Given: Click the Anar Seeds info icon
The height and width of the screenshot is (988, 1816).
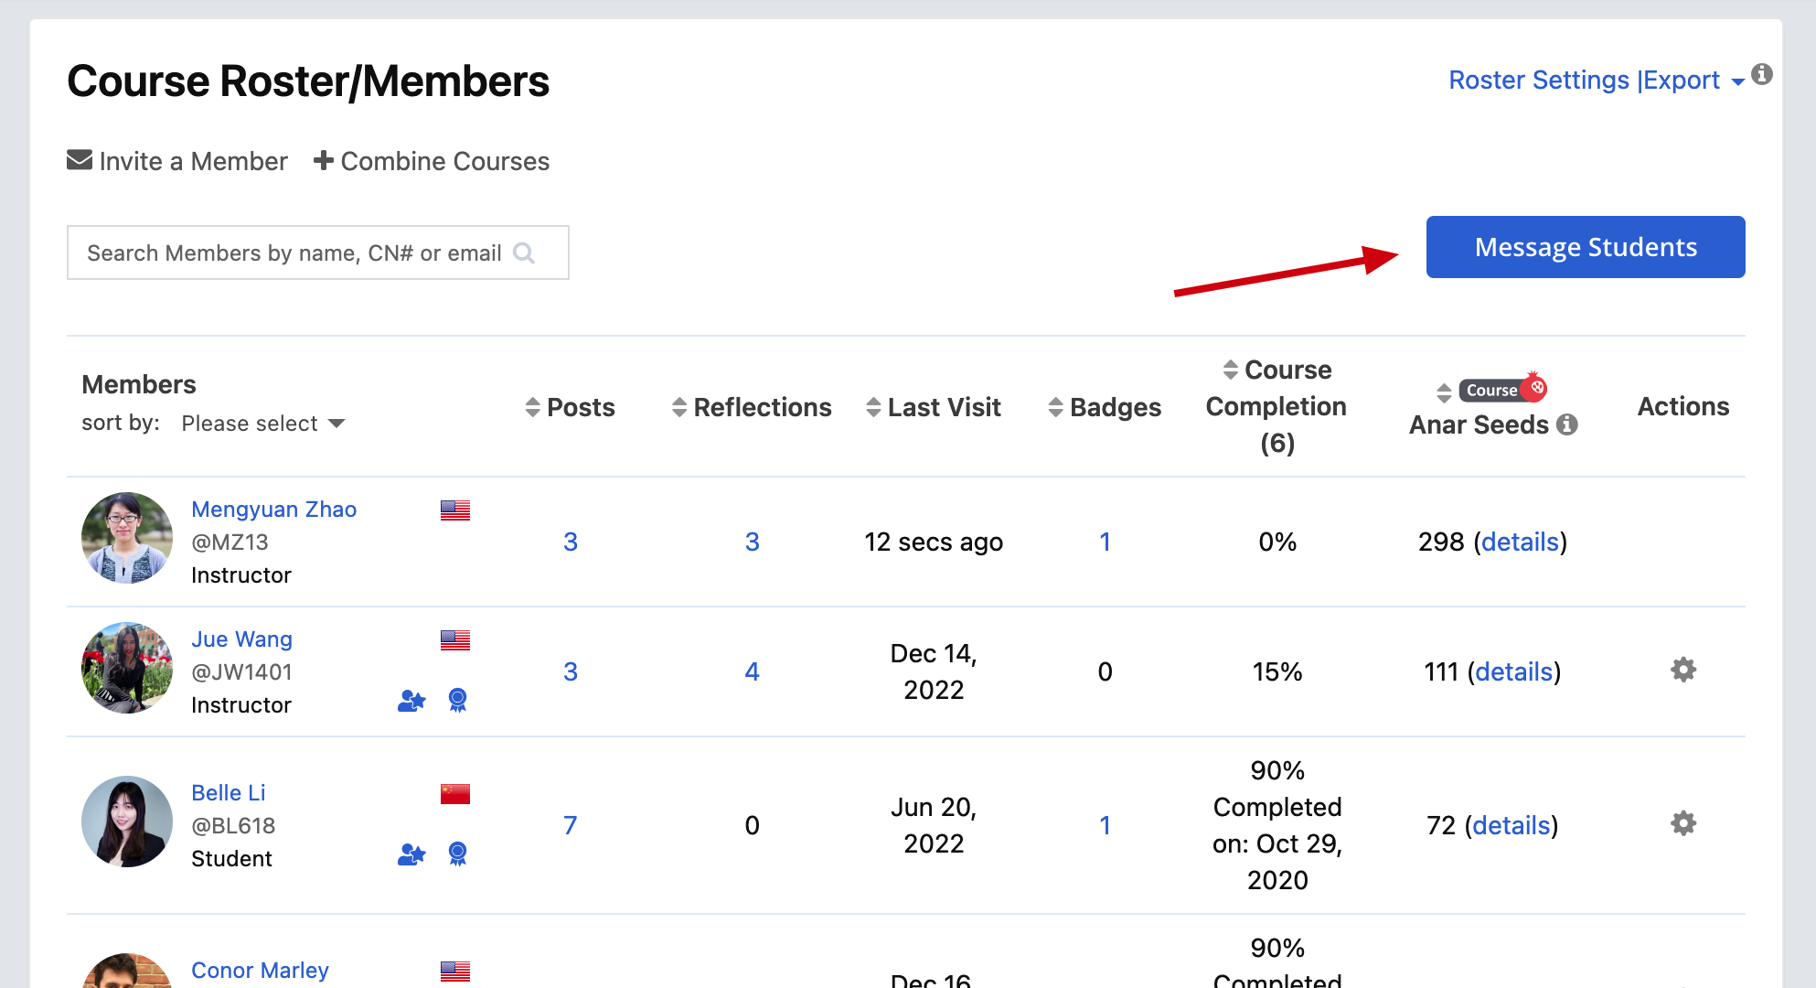Looking at the screenshot, I should 1567,424.
